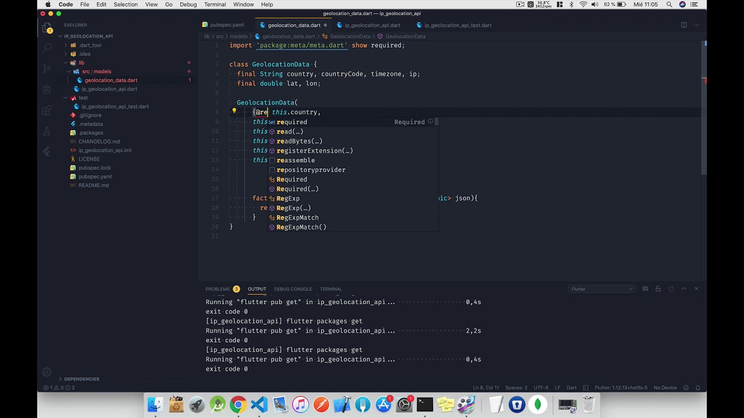Pick the RegExp class suggestion
Image resolution: width=744 pixels, height=418 pixels.
(353, 199)
